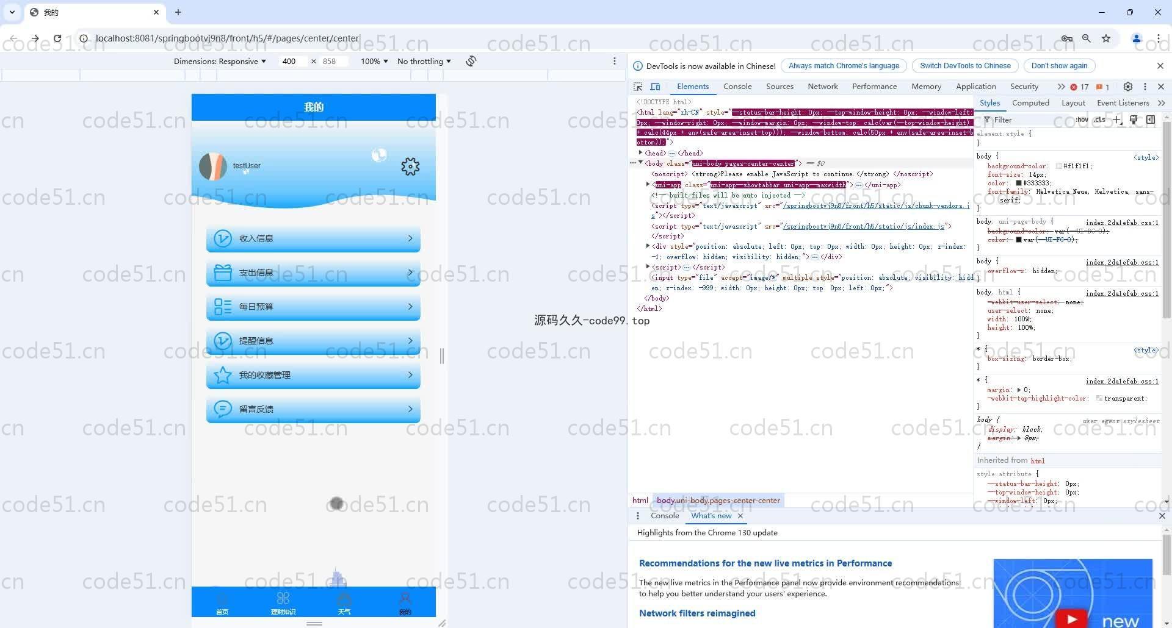
Task: Tap the testUser avatar picture
Action: tap(213, 166)
